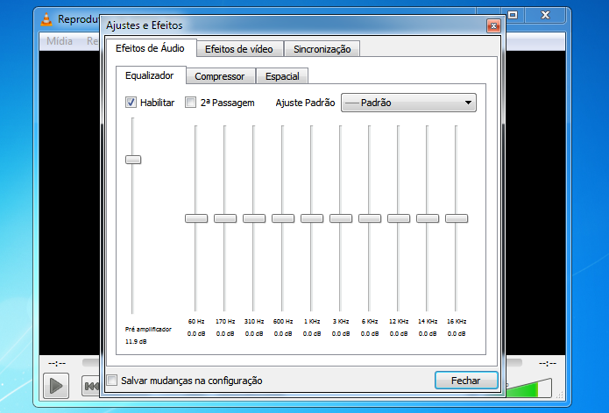This screenshot has height=413, width=609.
Task: Click the 3 KHz band slider handle
Action: pos(341,218)
